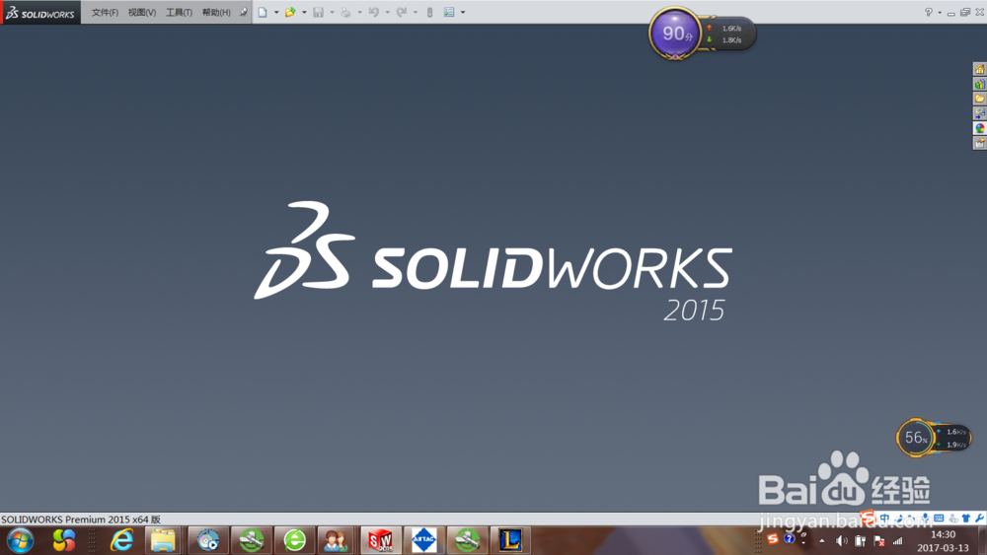This screenshot has height=555, width=987.
Task: Expand the Open file dropdown arrow
Action: (x=304, y=12)
